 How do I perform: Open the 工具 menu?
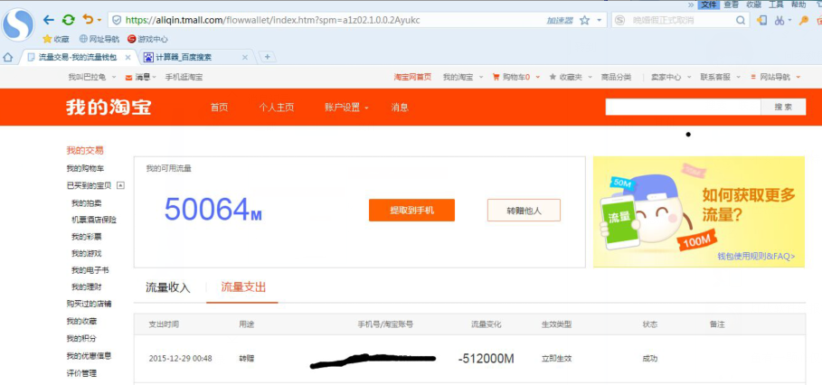point(776,5)
